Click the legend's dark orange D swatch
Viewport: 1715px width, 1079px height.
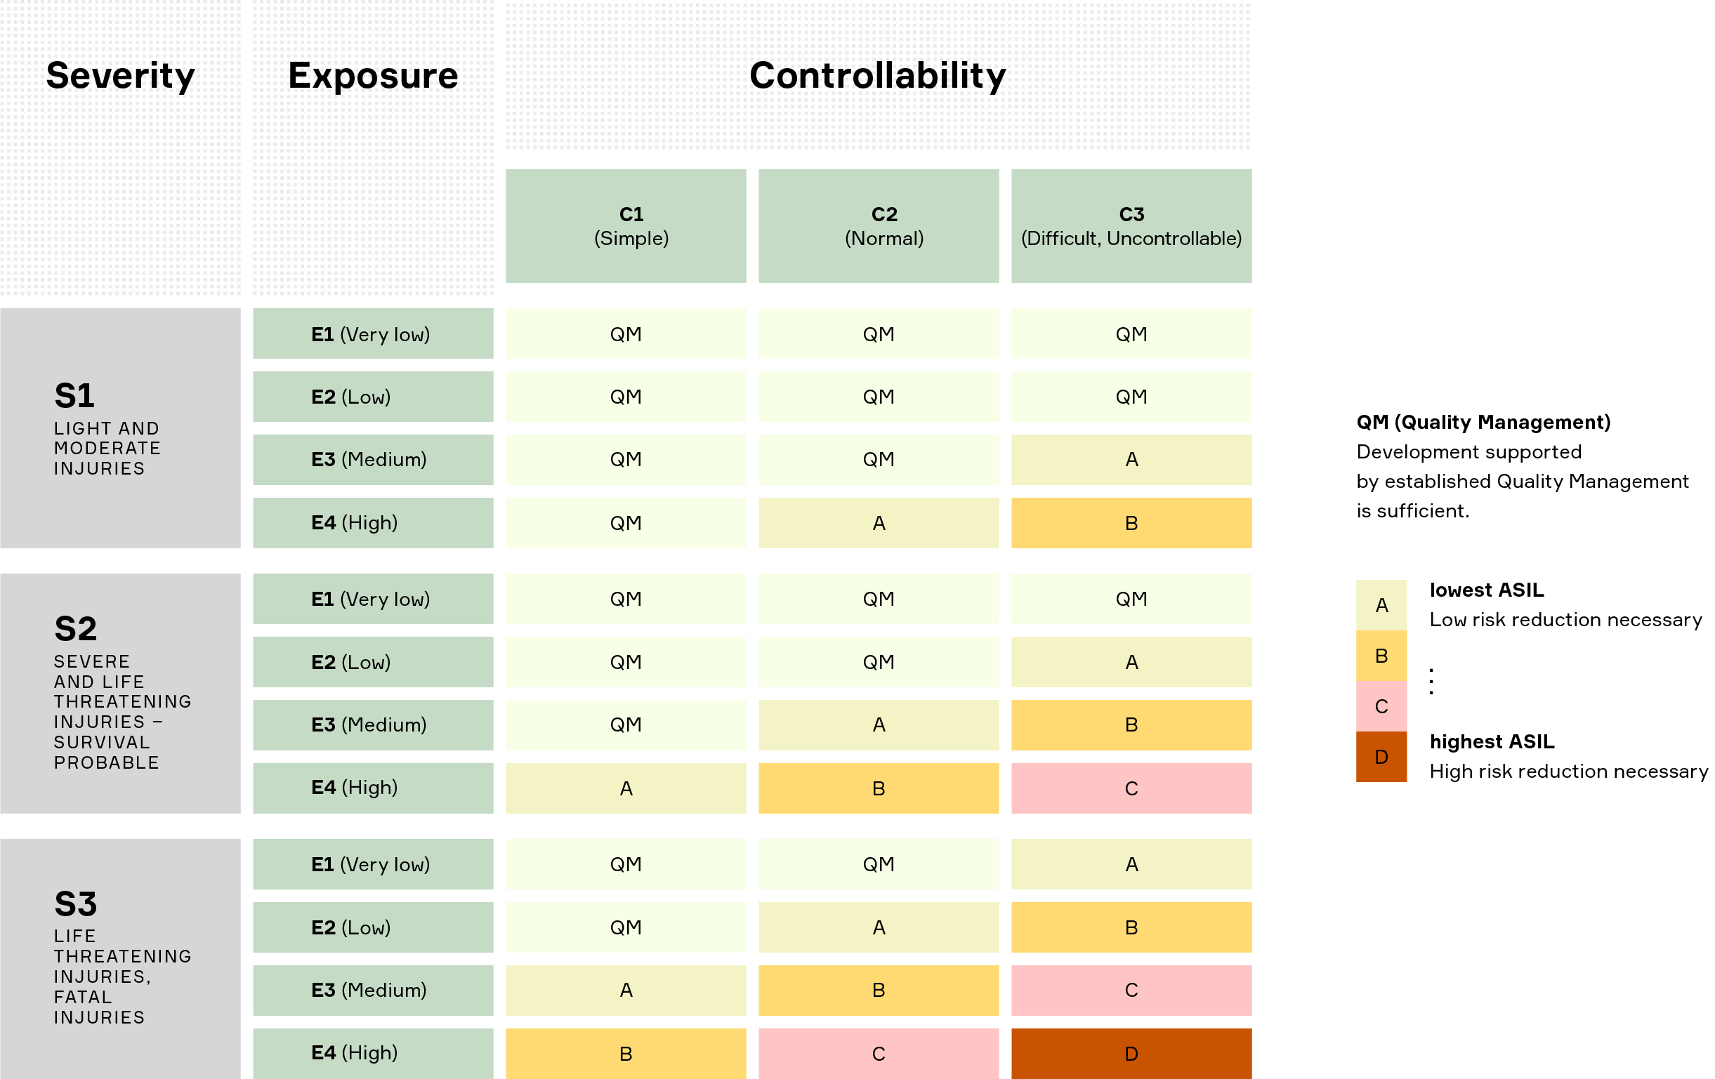click(1380, 757)
